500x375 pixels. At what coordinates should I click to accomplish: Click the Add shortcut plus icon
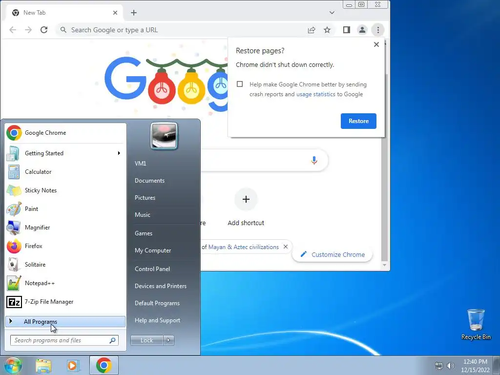pyautogui.click(x=246, y=199)
